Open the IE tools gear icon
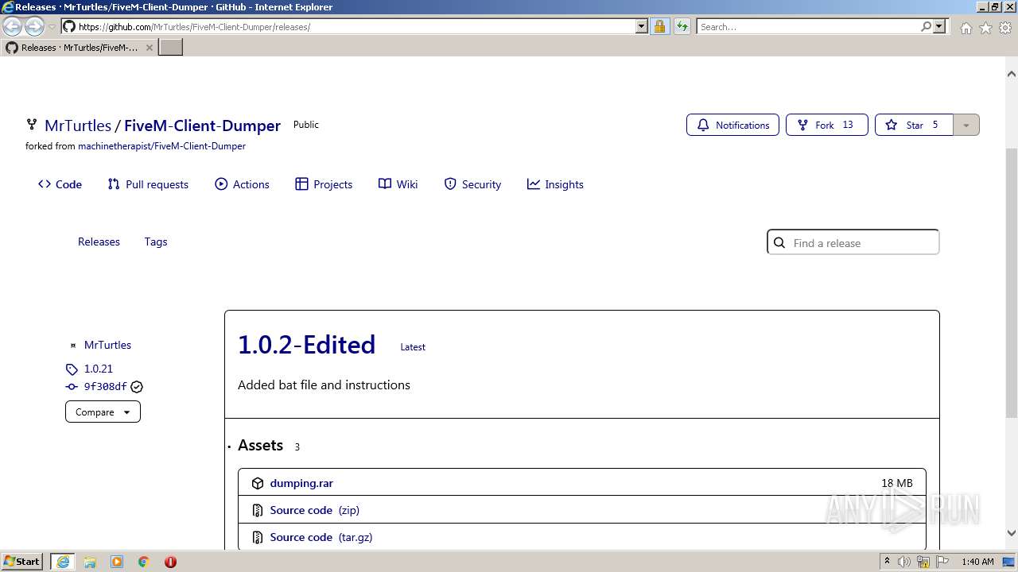This screenshot has width=1018, height=572. [x=1005, y=28]
